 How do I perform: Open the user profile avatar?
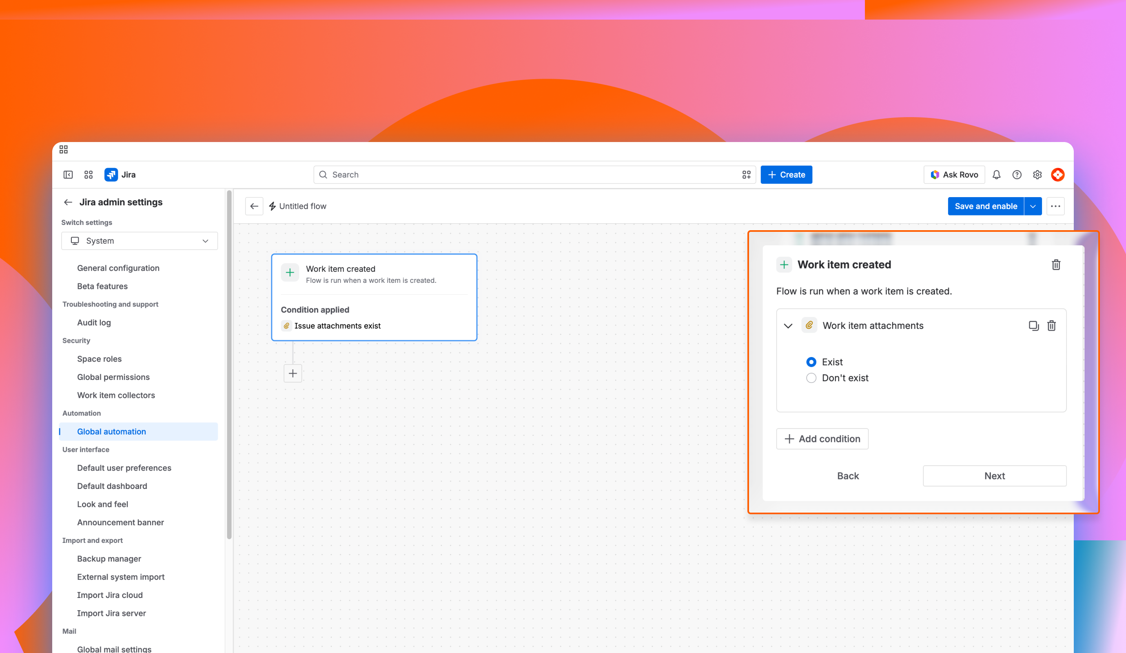coord(1057,175)
